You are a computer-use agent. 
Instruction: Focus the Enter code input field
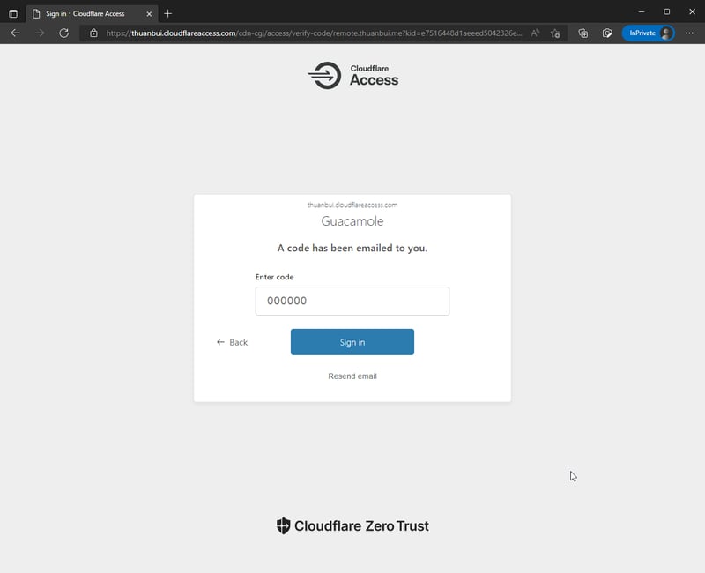tap(352, 301)
